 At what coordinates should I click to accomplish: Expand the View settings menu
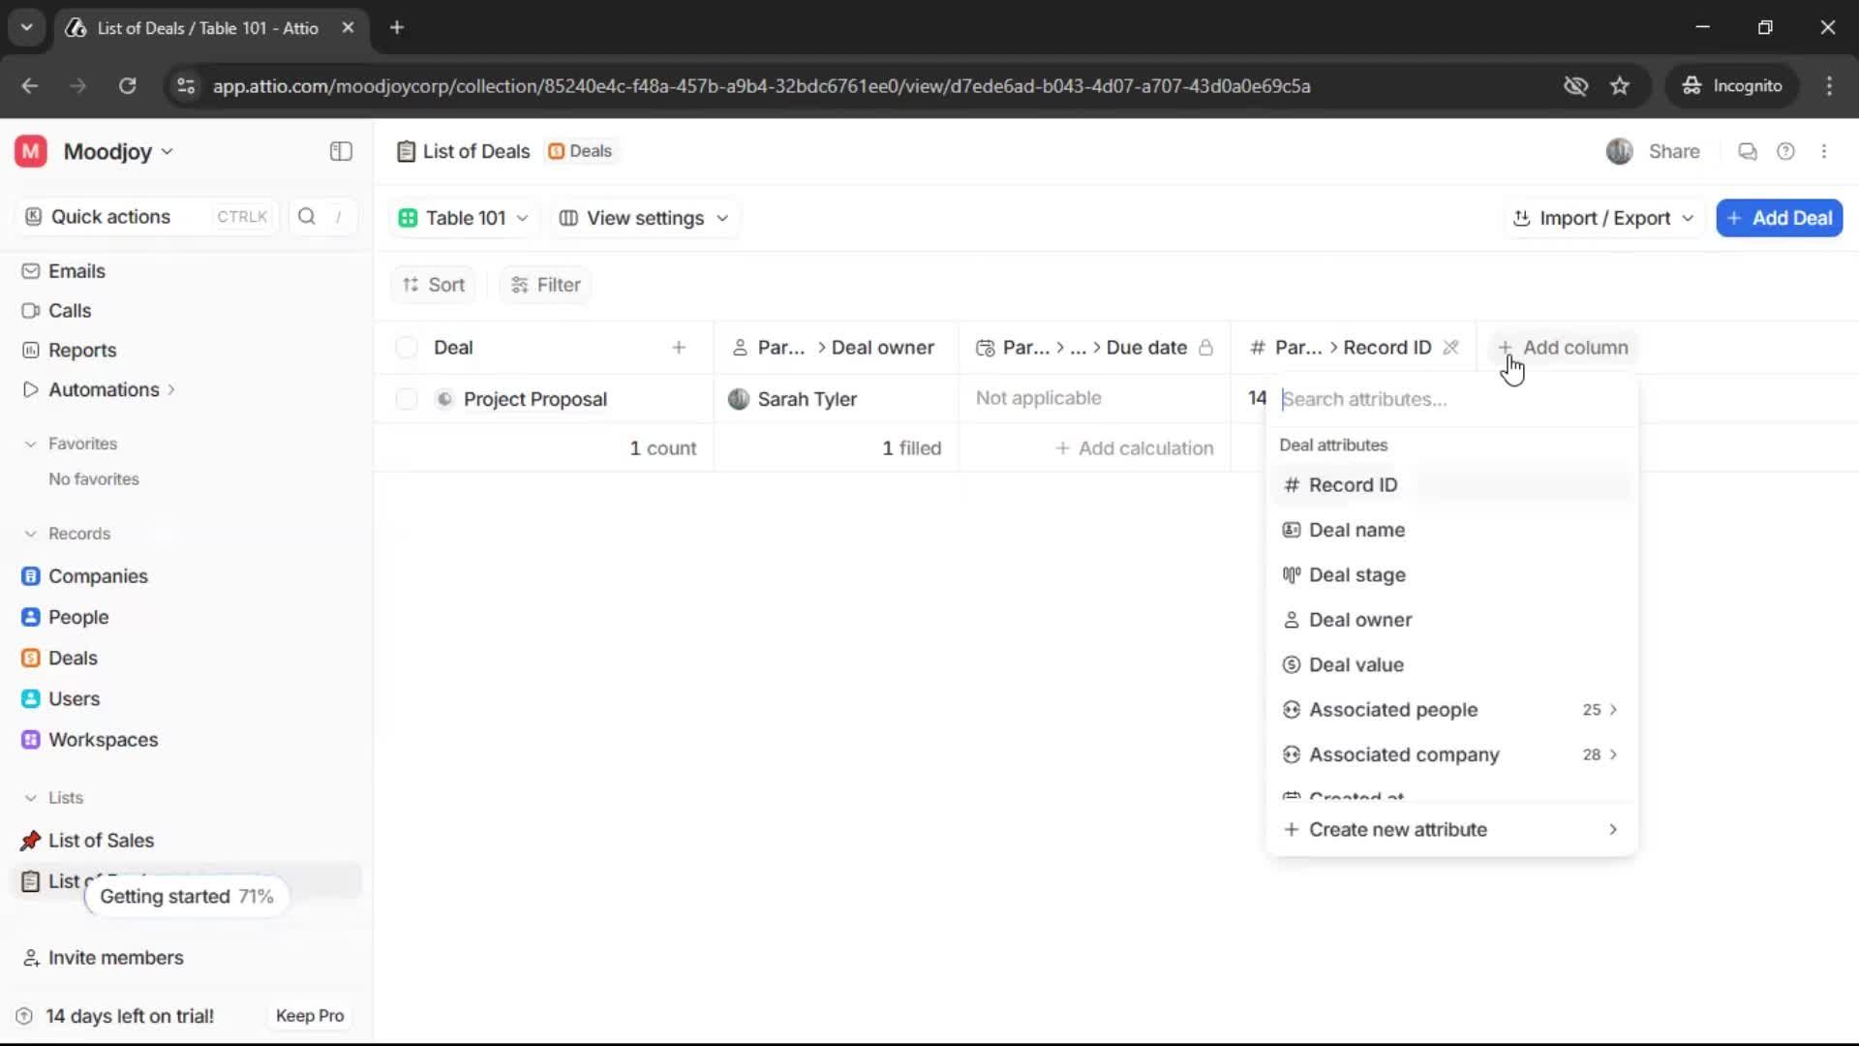point(643,218)
